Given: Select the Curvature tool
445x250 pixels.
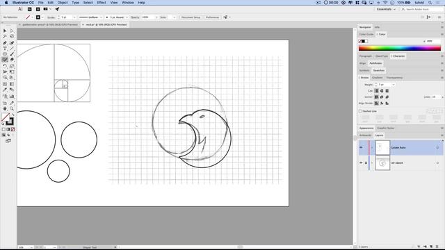Looking at the screenshot, I should pos(12,43).
